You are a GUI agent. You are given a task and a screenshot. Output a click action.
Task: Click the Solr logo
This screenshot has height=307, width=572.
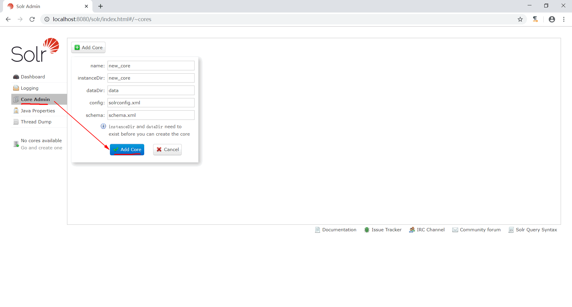pyautogui.click(x=35, y=50)
